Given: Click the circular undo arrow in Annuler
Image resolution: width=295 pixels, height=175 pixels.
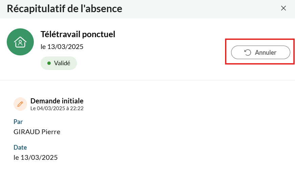Looking at the screenshot, I should pos(248,52).
